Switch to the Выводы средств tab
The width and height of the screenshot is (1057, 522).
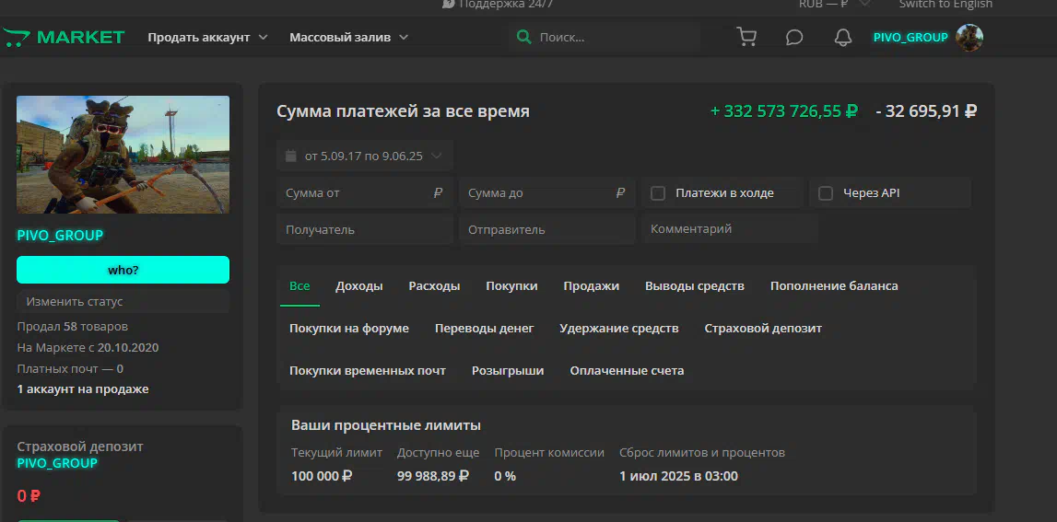click(x=694, y=286)
